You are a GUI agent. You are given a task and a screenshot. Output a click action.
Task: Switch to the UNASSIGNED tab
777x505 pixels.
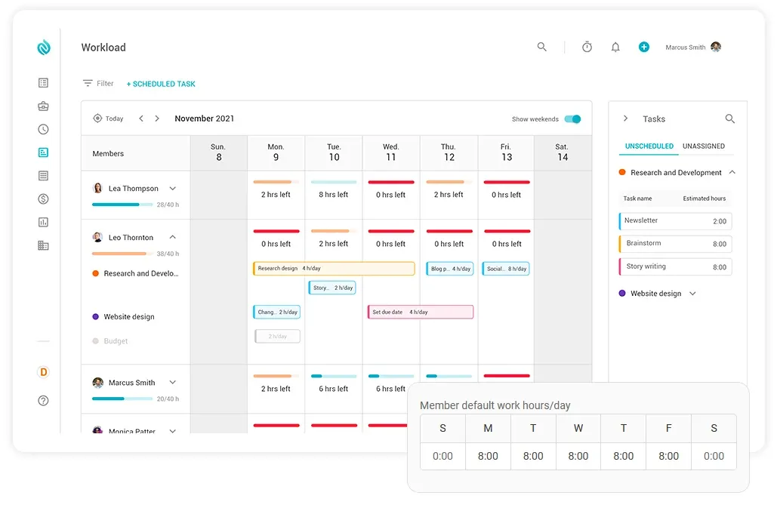[703, 146]
